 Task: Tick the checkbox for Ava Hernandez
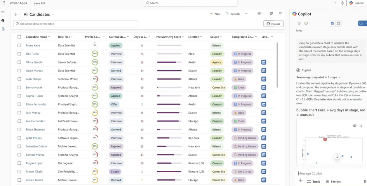pos(19,121)
